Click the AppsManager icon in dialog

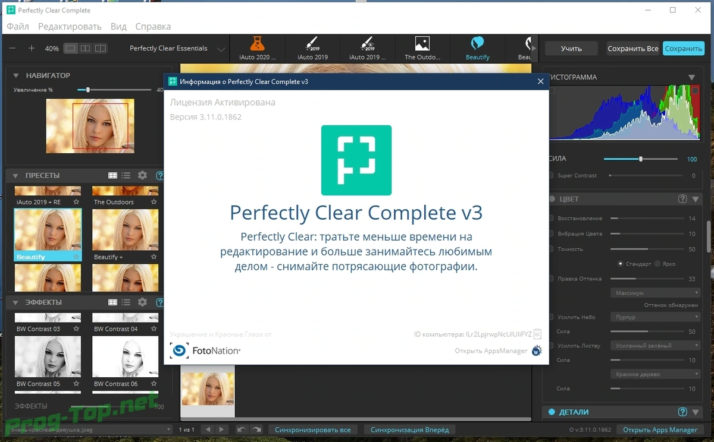point(537,351)
